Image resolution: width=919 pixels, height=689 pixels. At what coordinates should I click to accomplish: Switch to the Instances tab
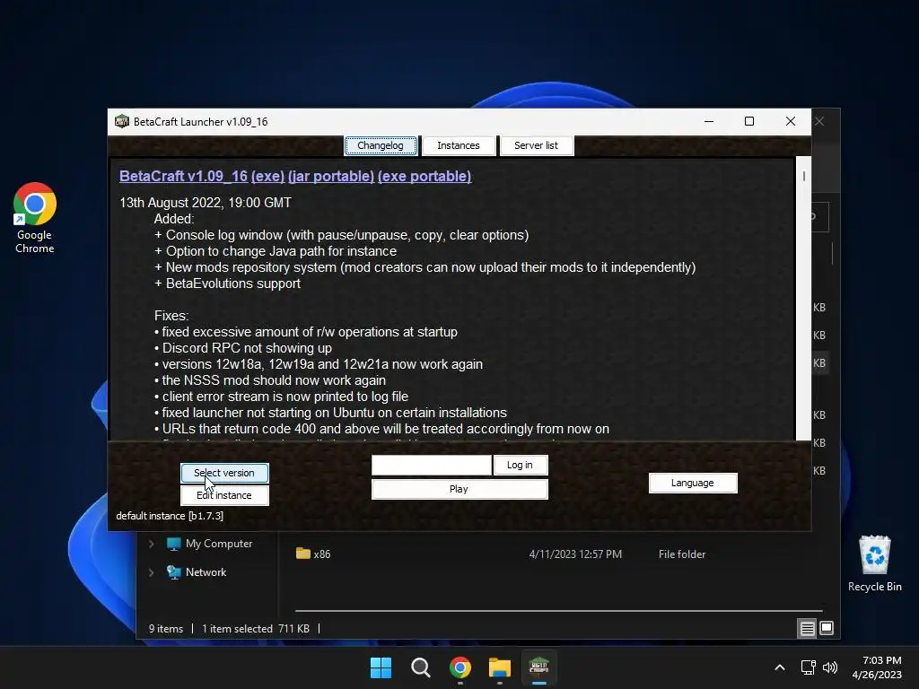(459, 145)
